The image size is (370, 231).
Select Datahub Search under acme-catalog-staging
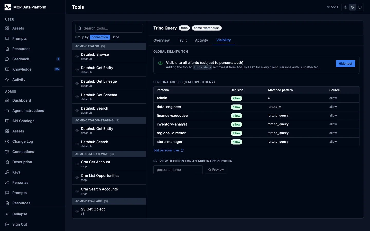(109, 144)
